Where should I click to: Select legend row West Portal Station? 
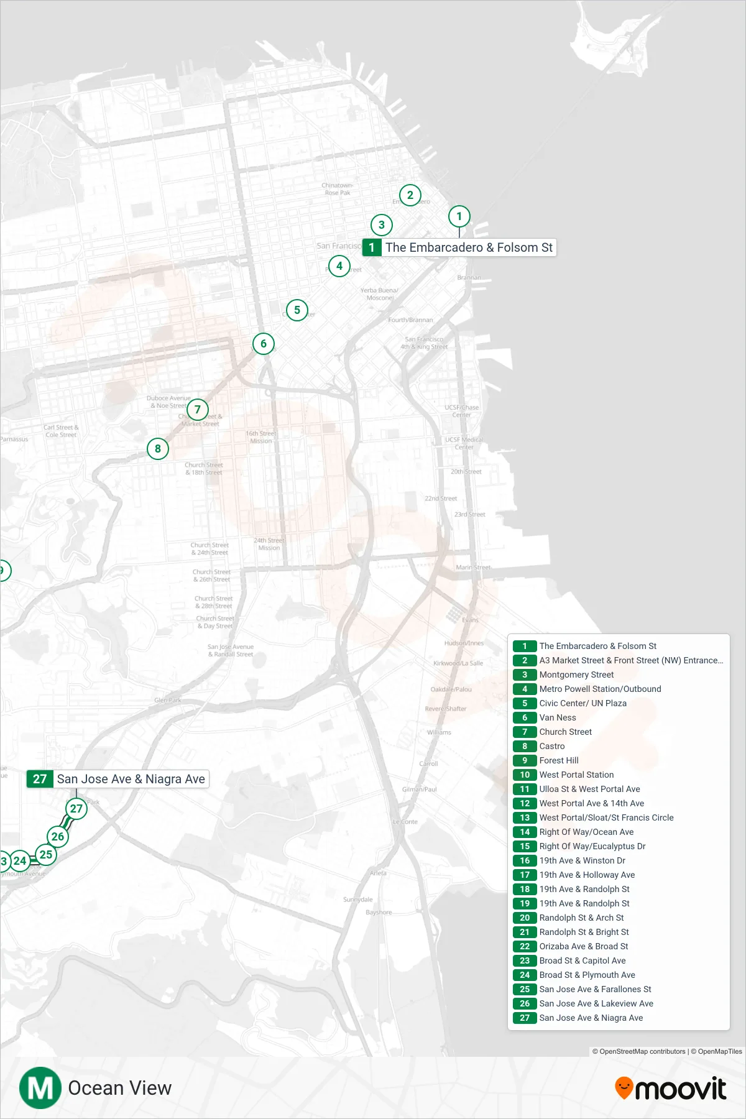pos(619,775)
